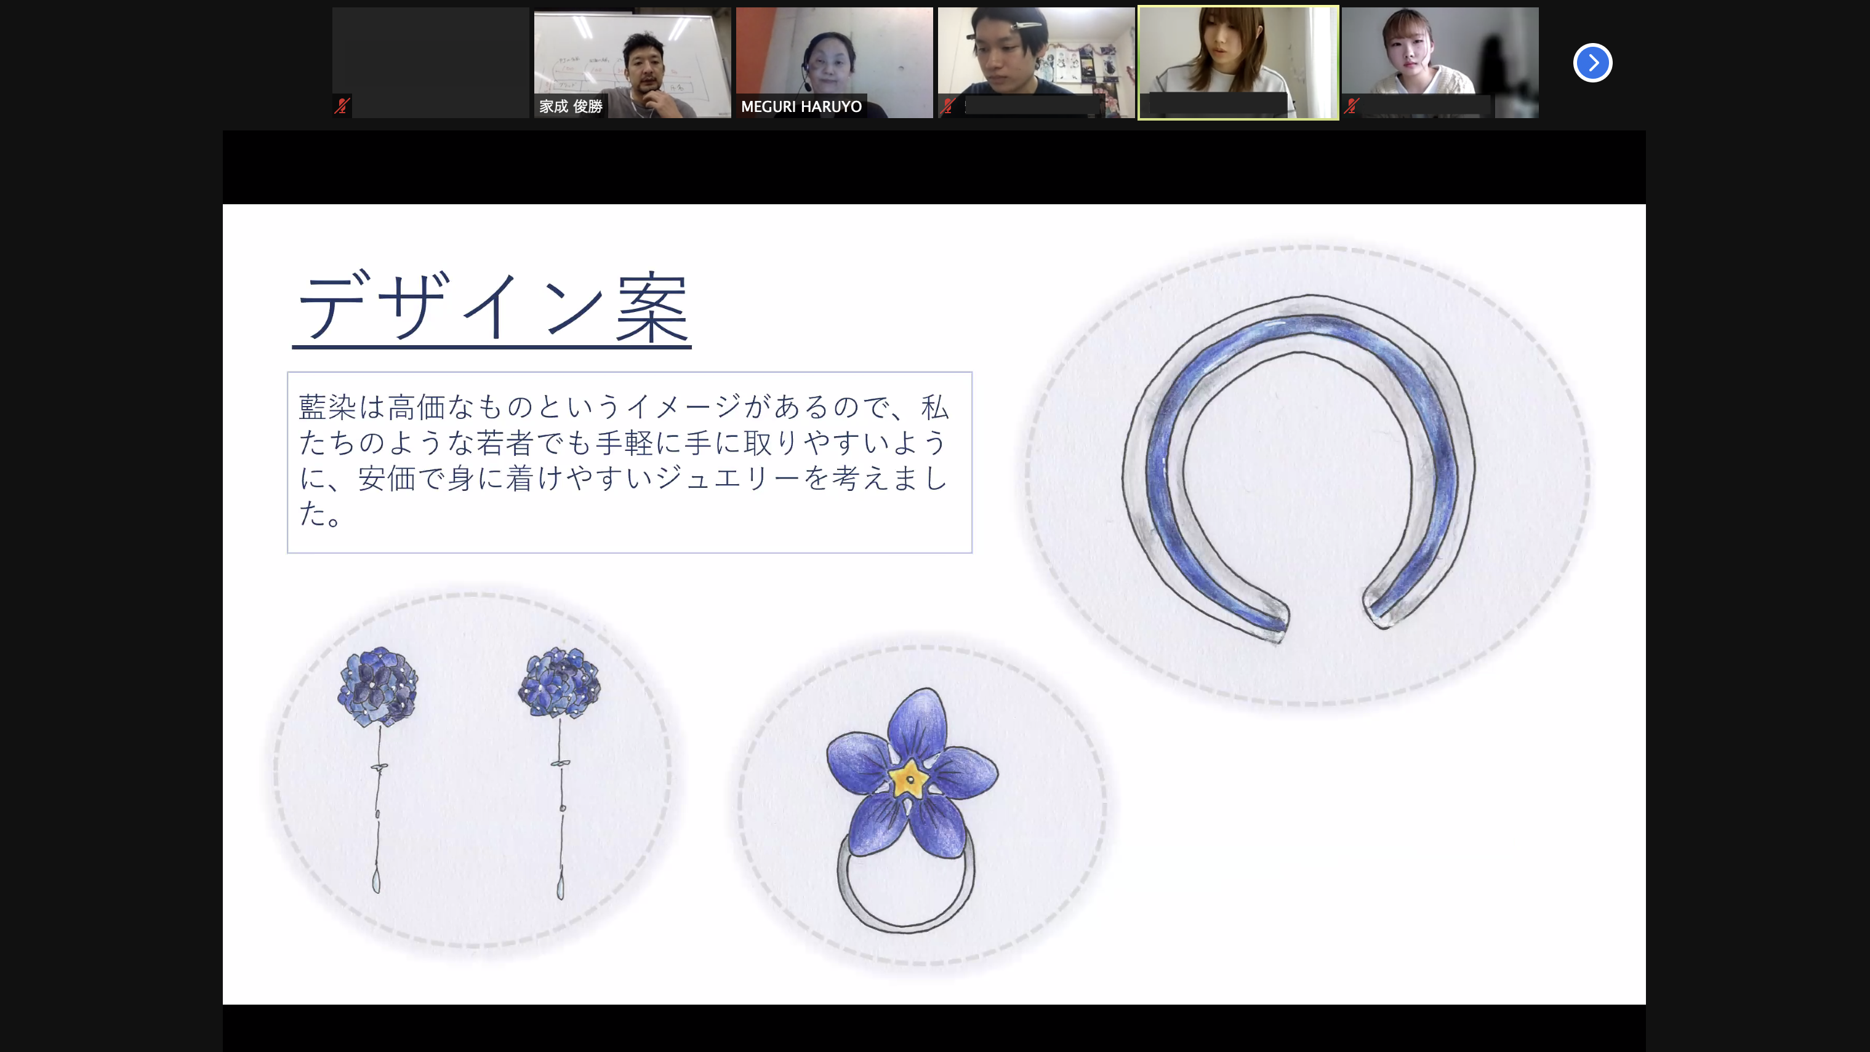
Task: Click the 家成 俊勝 name label
Action: point(571,106)
